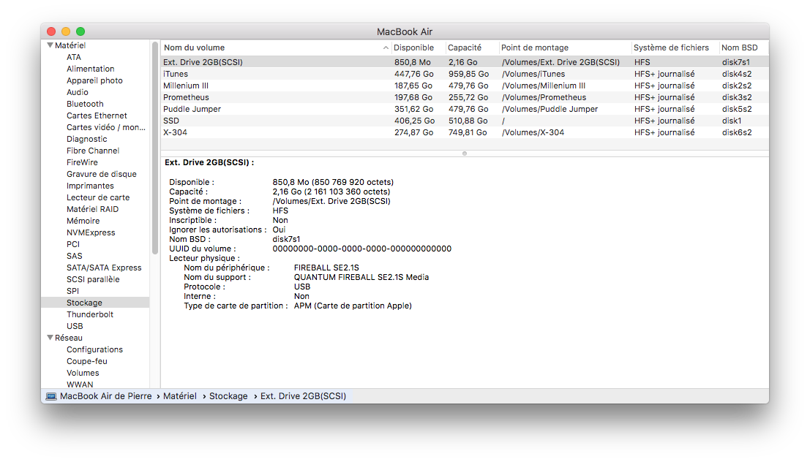Select Mémoire in the sidebar
Viewport: 810px width, 462px height.
coord(83,221)
